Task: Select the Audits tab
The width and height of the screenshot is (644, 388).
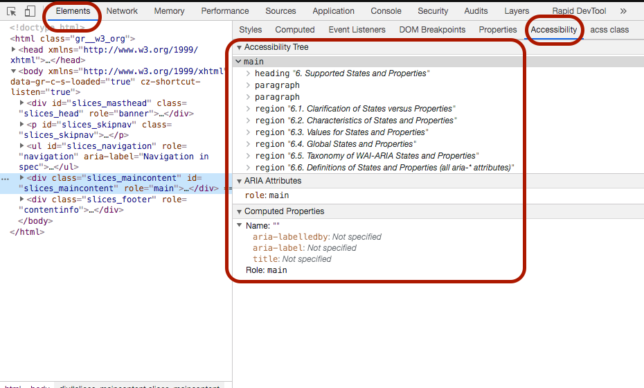Action: tap(476, 11)
